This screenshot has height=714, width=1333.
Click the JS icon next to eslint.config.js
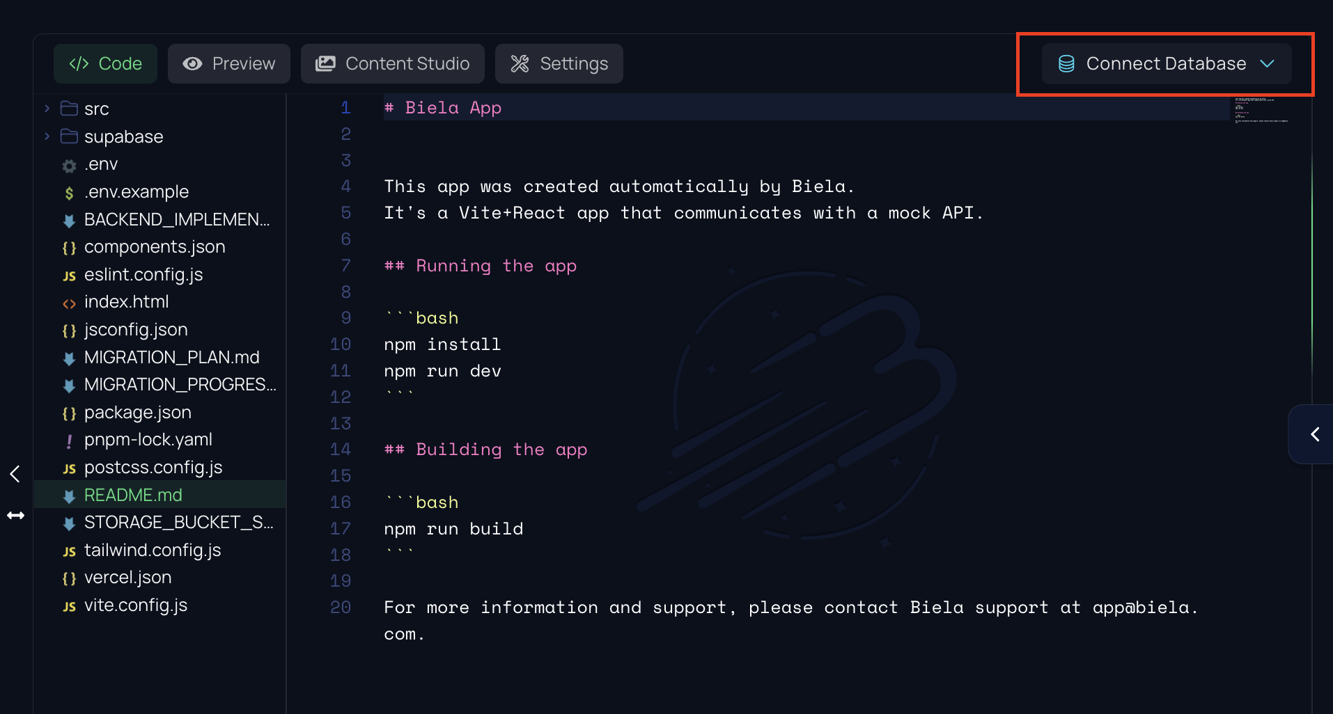(68, 276)
